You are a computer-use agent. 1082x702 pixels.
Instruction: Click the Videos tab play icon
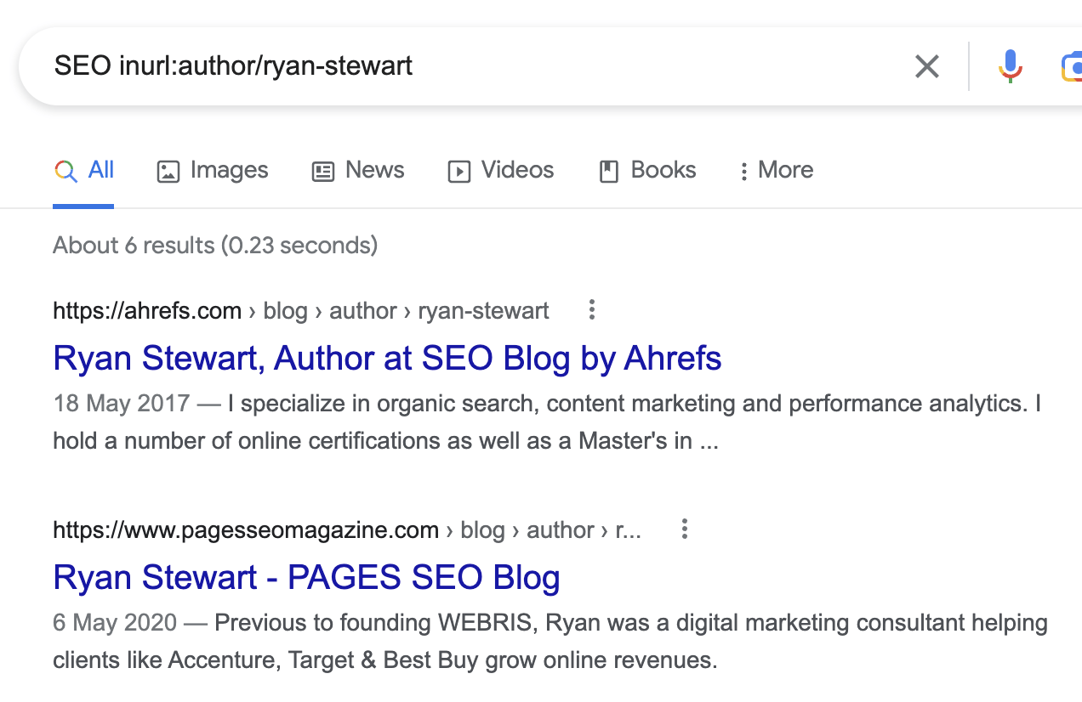[x=458, y=170]
